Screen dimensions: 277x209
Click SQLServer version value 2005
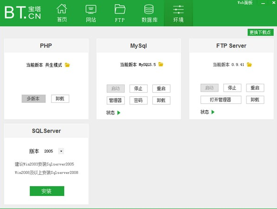point(49,151)
